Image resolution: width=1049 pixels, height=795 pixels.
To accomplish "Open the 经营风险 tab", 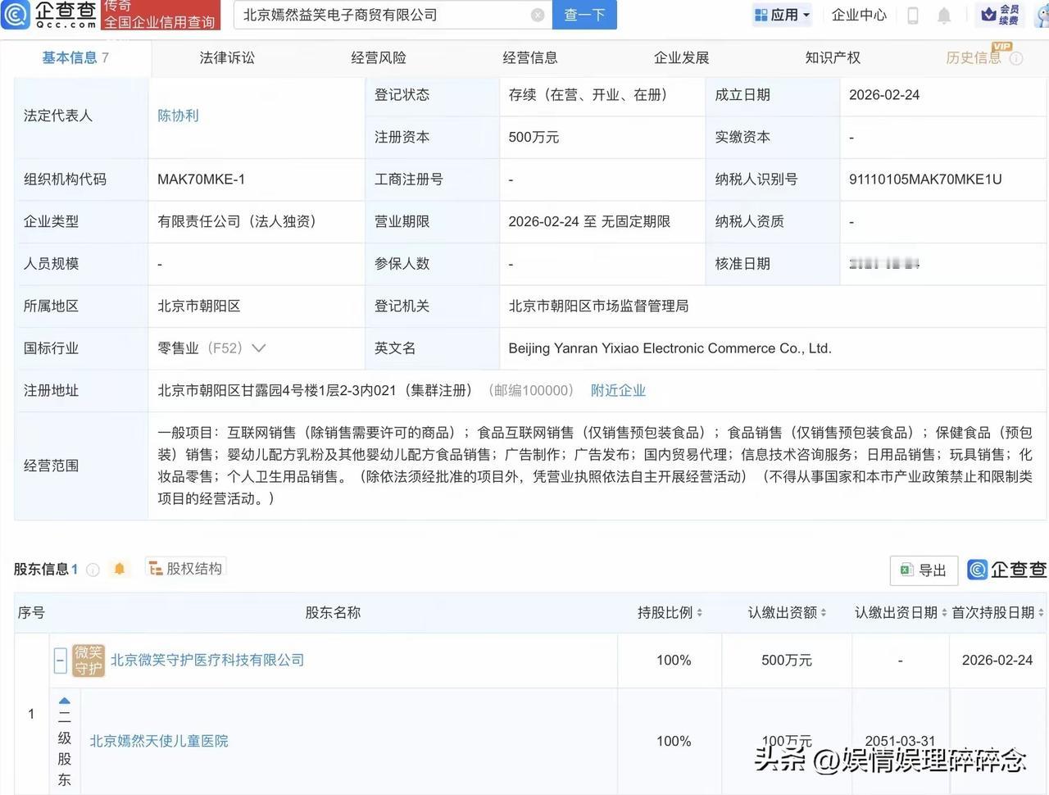I will click(379, 57).
